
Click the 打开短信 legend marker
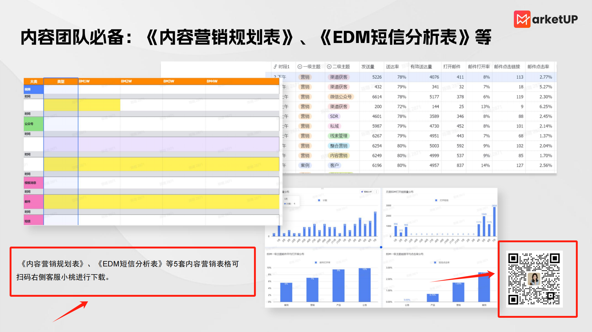437,200
